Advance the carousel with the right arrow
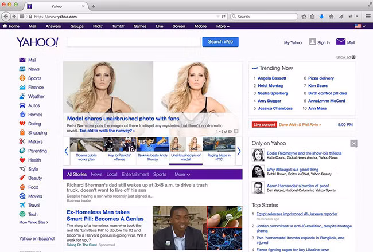This screenshot has height=252, width=373. coord(239,151)
